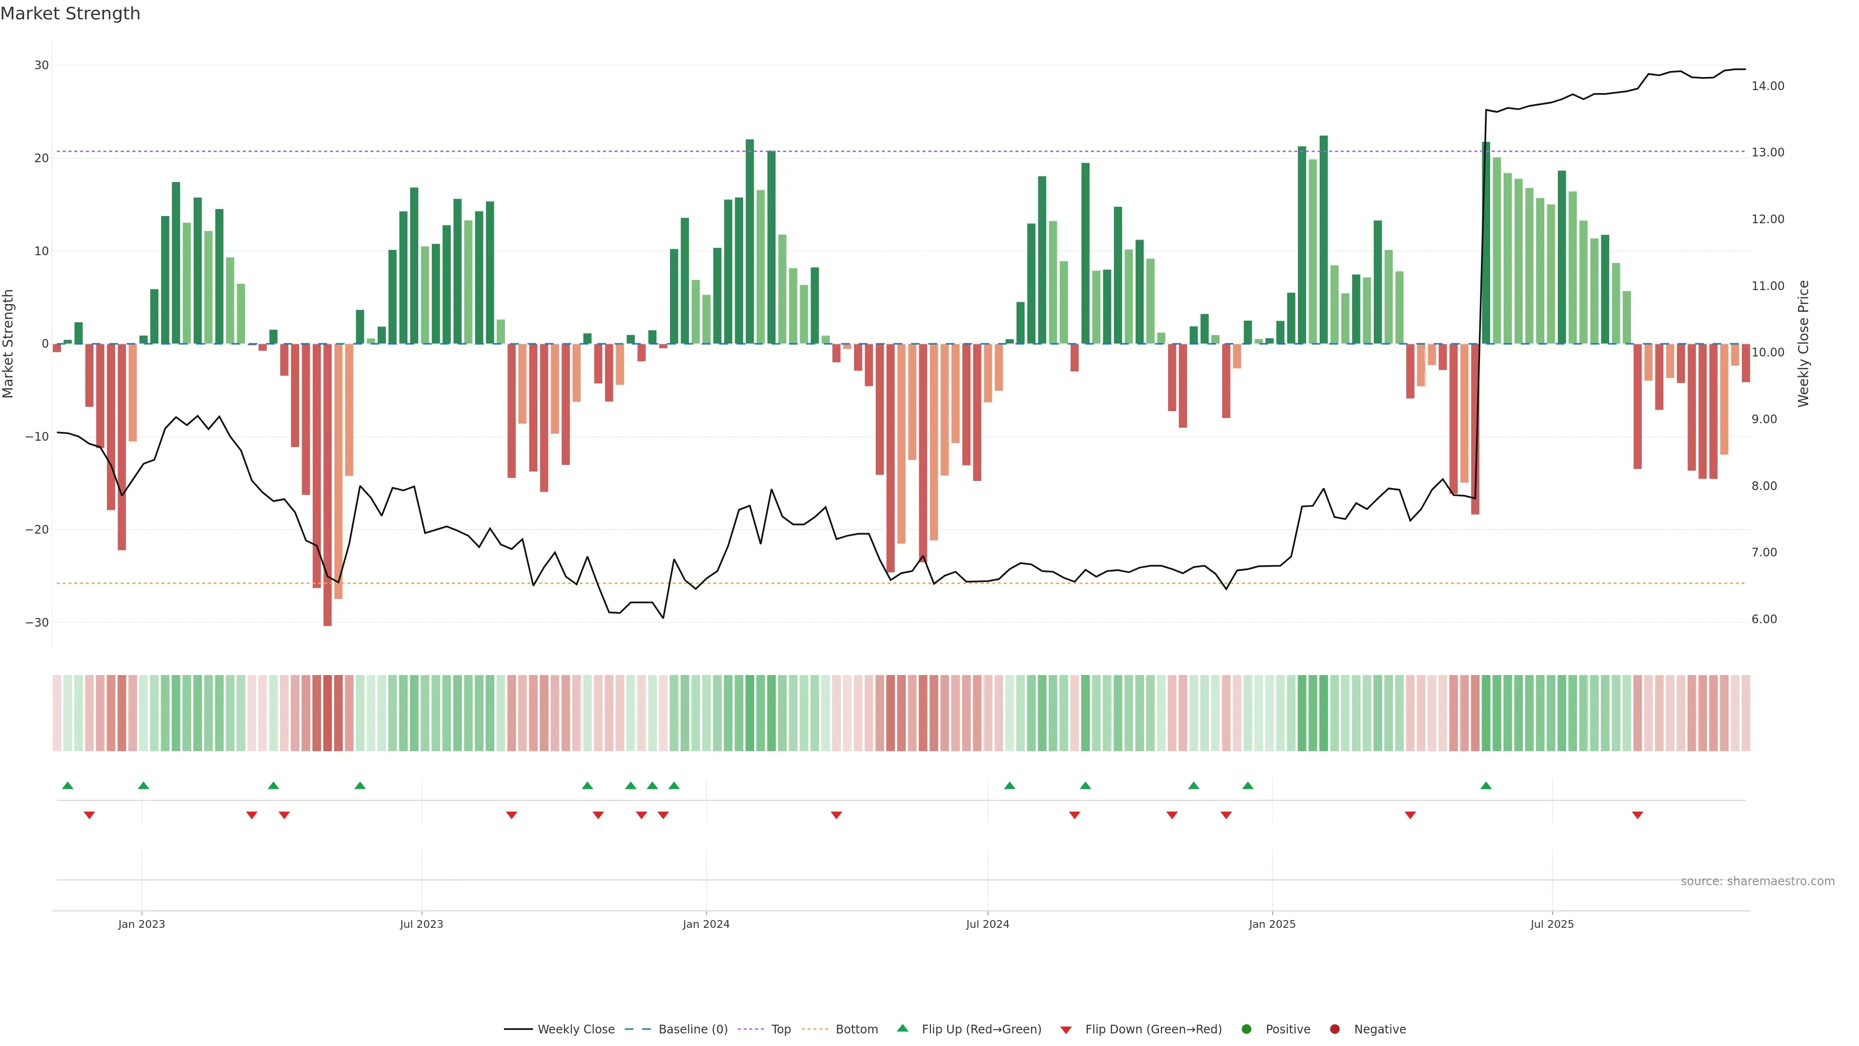Click the Jul 2025 x-axis label
Image resolution: width=1859 pixels, height=1046 pixels.
point(1552,924)
